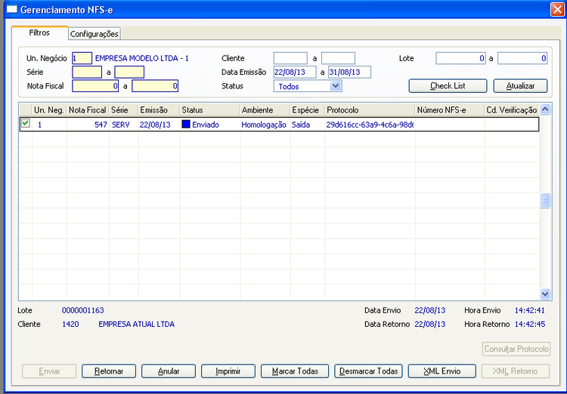Screen dimensions: 567x394
Task: Click the second Cliente range field
Action: tap(339, 58)
